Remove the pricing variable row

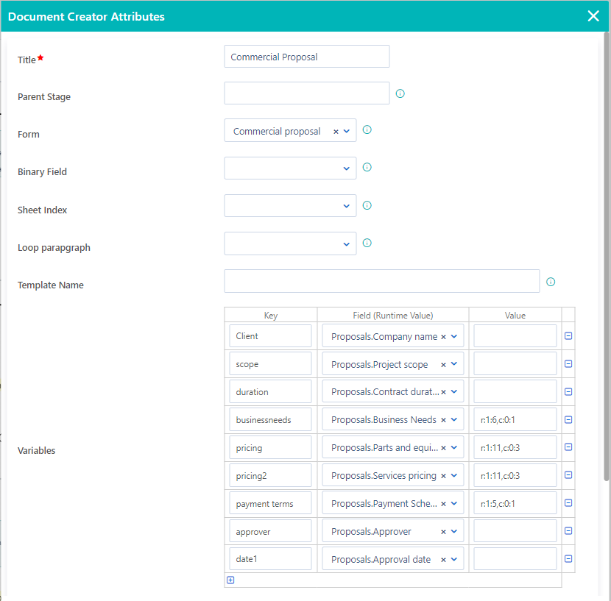568,447
